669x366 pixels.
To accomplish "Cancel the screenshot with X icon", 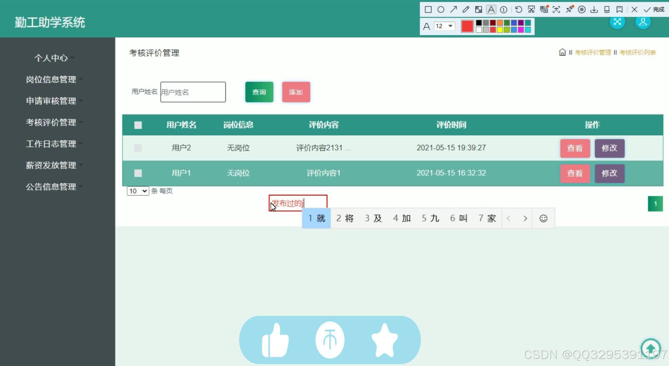I will [x=634, y=9].
